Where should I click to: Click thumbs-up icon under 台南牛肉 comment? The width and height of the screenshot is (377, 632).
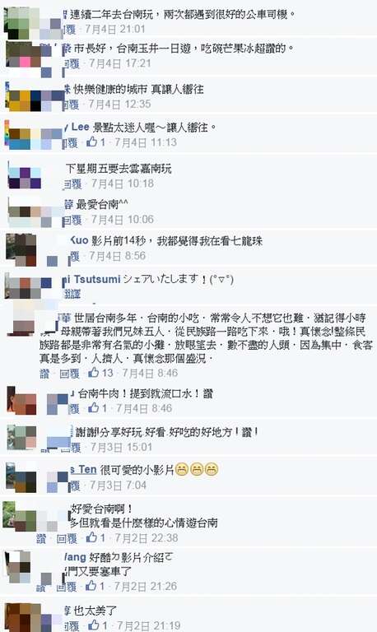point(94,408)
